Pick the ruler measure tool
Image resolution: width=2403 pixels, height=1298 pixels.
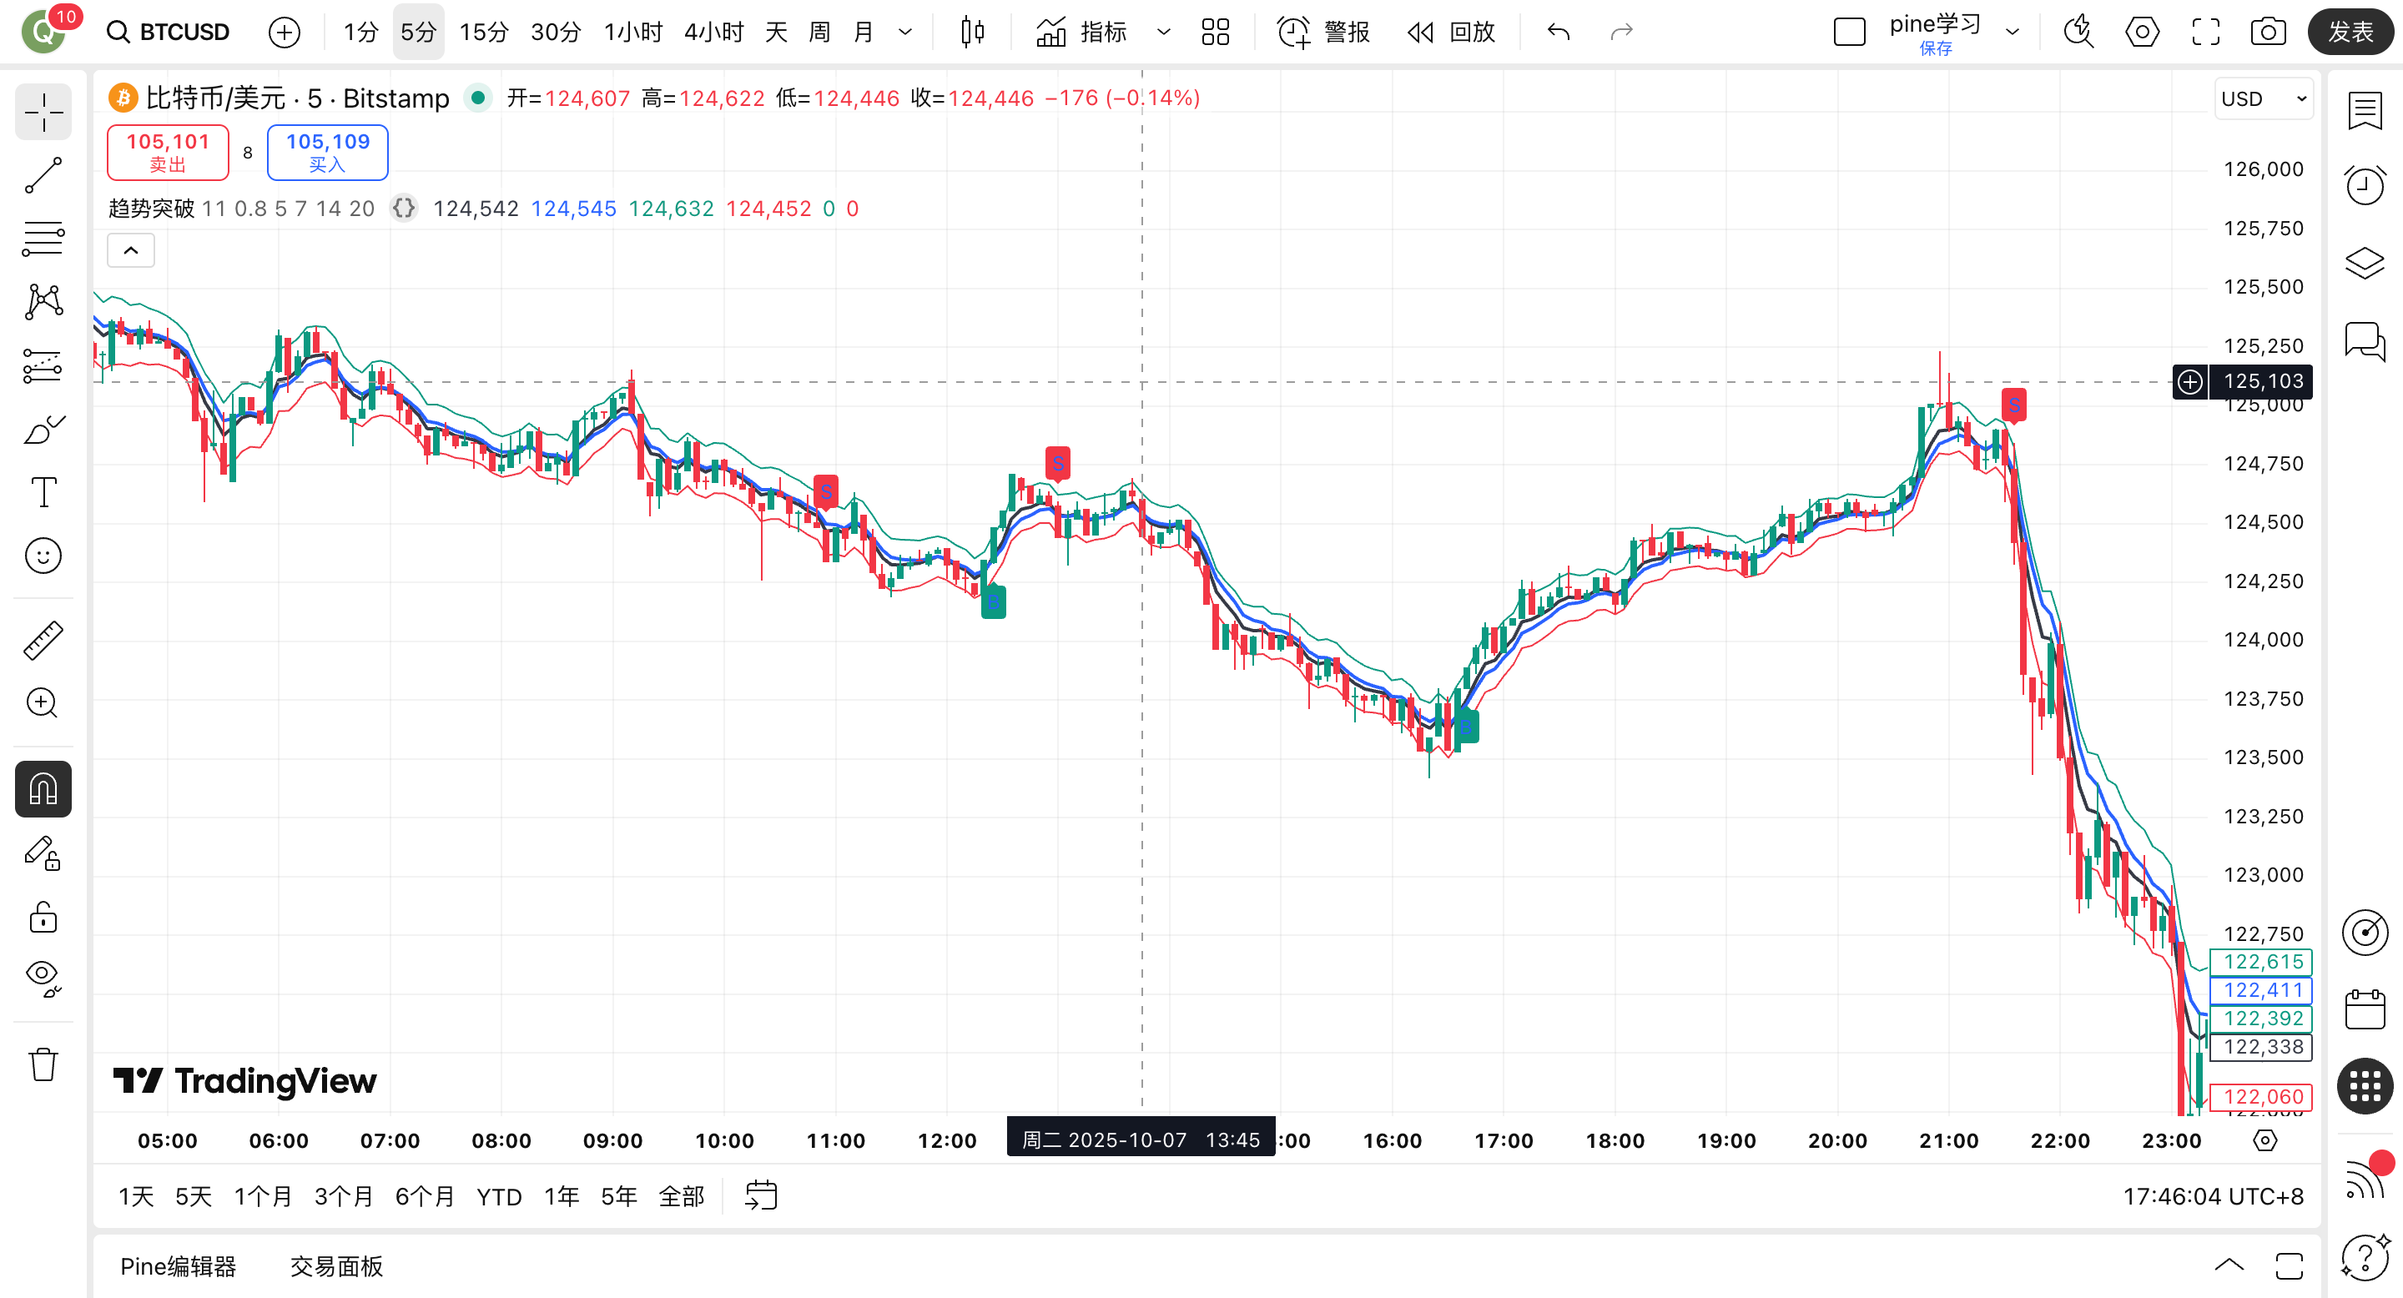(x=43, y=641)
